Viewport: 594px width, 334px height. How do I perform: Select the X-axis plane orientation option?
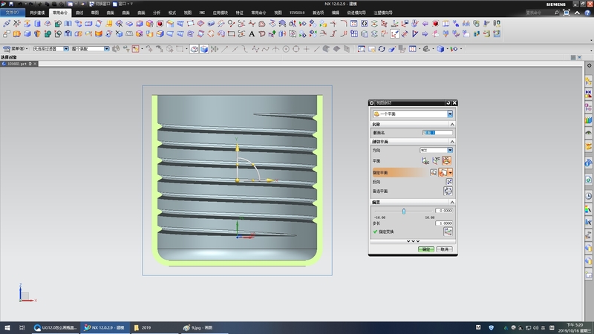425,160
